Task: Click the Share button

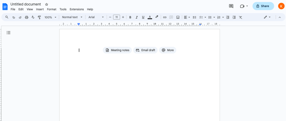Action: click(x=263, y=6)
